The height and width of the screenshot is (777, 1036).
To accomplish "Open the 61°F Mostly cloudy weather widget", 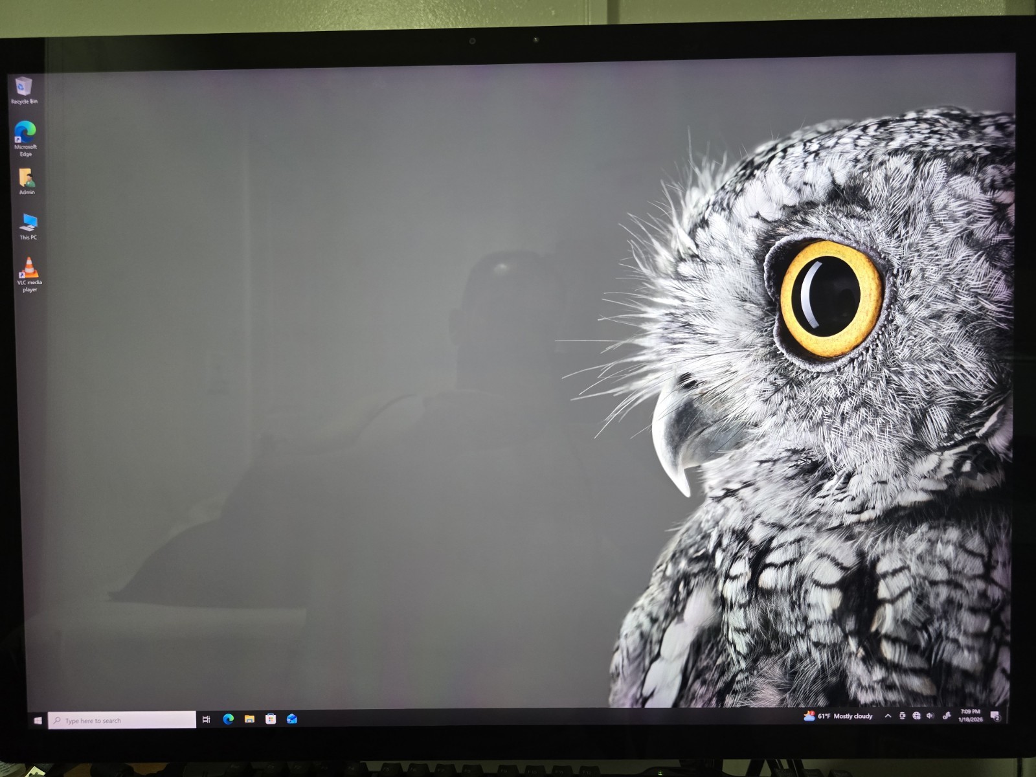I will [x=838, y=716].
